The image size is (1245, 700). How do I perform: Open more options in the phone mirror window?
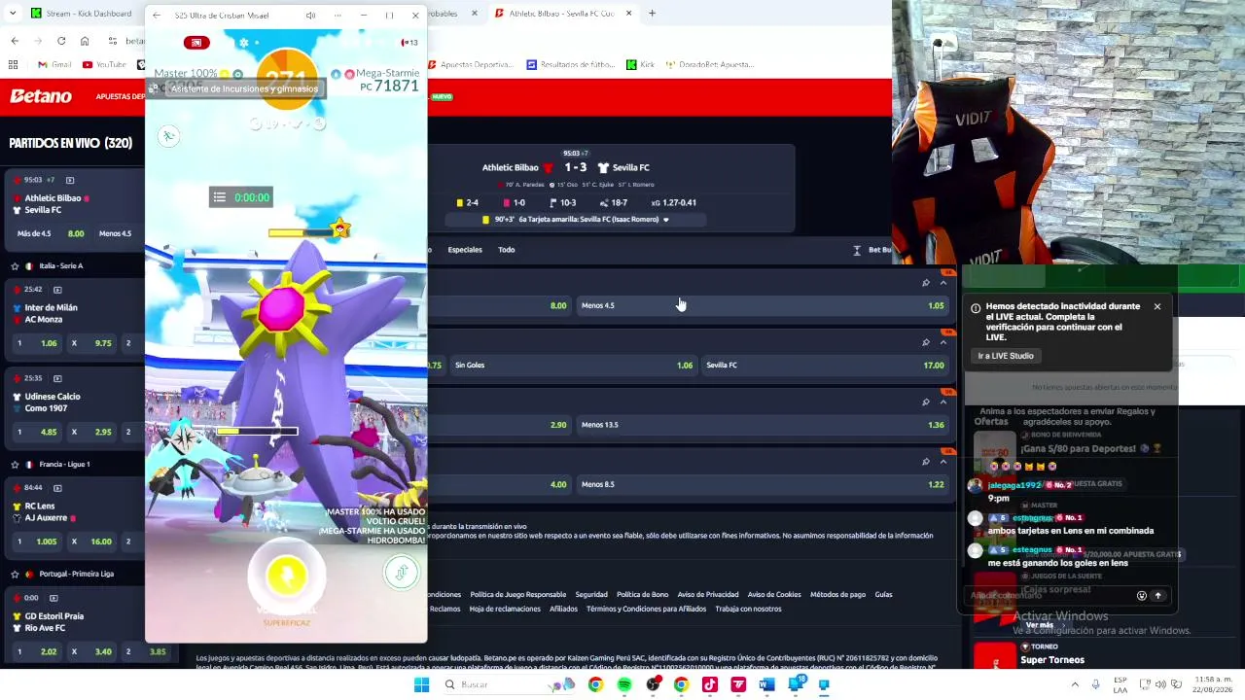337,16
